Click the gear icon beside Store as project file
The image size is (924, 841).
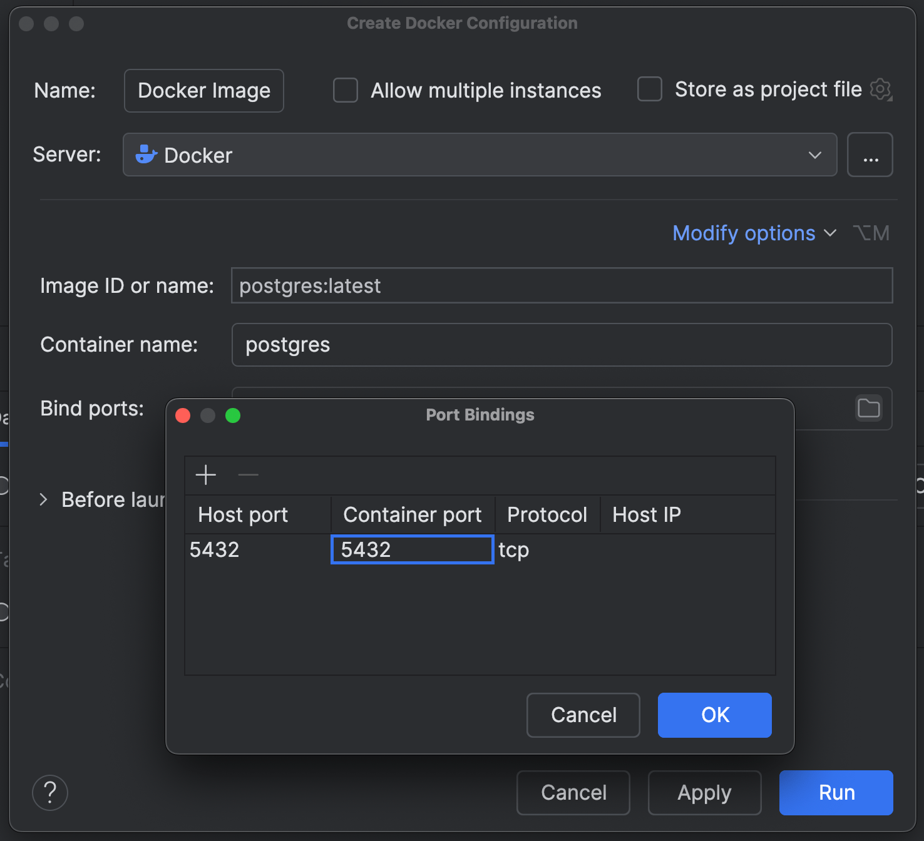tap(881, 89)
